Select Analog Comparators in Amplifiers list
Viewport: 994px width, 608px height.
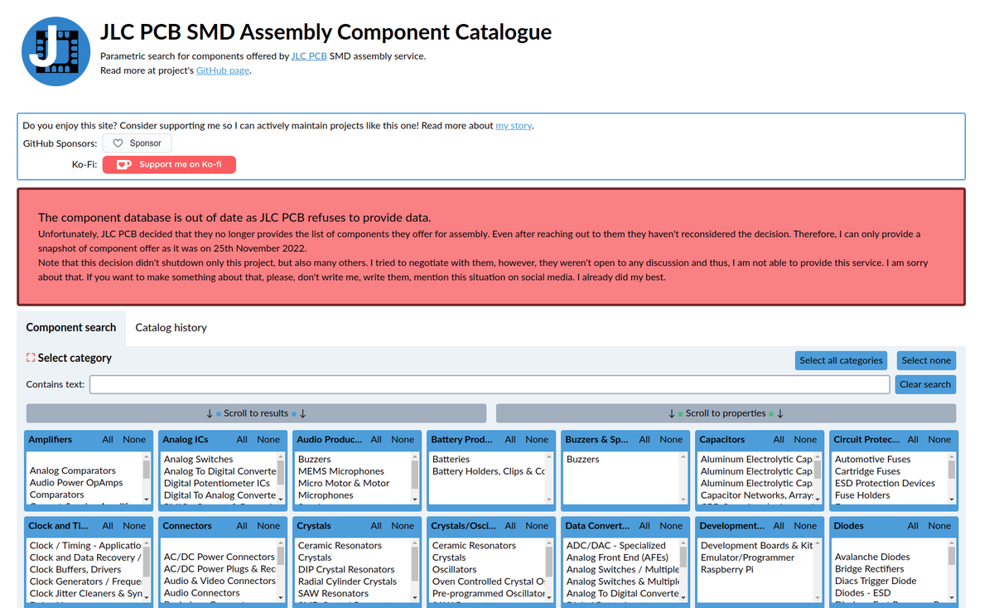click(x=73, y=470)
